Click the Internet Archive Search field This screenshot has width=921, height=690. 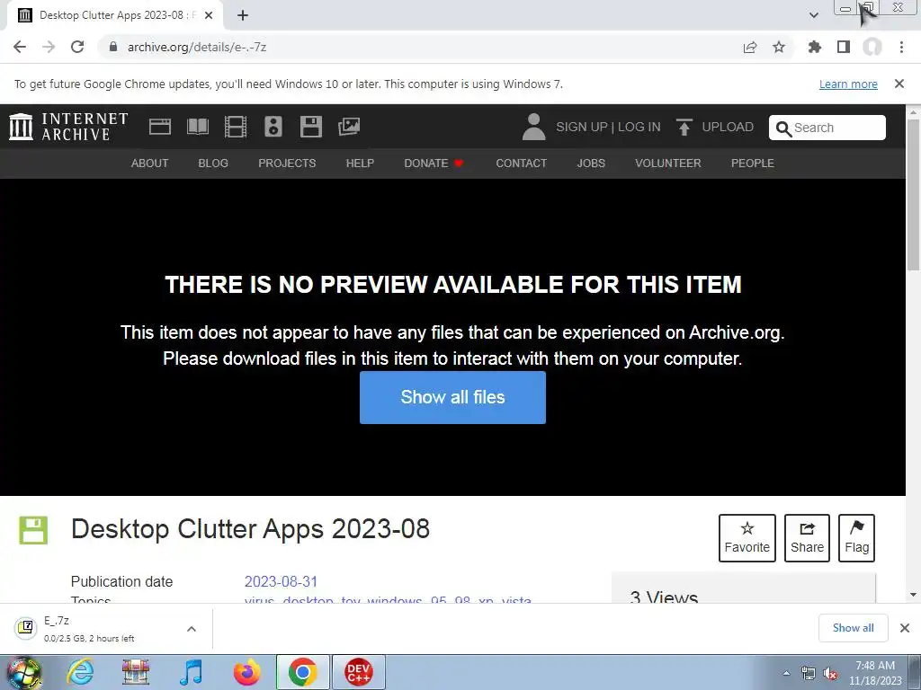[827, 128]
